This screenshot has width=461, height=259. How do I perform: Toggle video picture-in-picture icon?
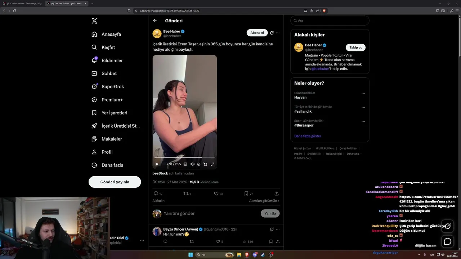(205, 164)
